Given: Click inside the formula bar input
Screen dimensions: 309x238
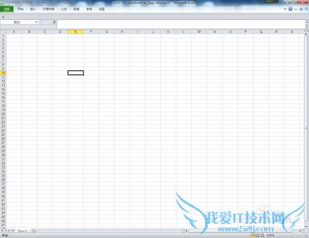Looking at the screenshot, I should click(x=181, y=24).
